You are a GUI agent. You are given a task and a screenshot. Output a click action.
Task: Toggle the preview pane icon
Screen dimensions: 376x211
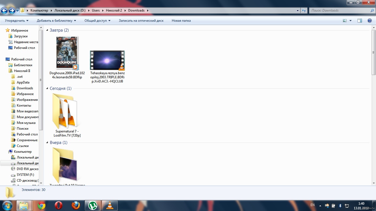(x=360, y=21)
